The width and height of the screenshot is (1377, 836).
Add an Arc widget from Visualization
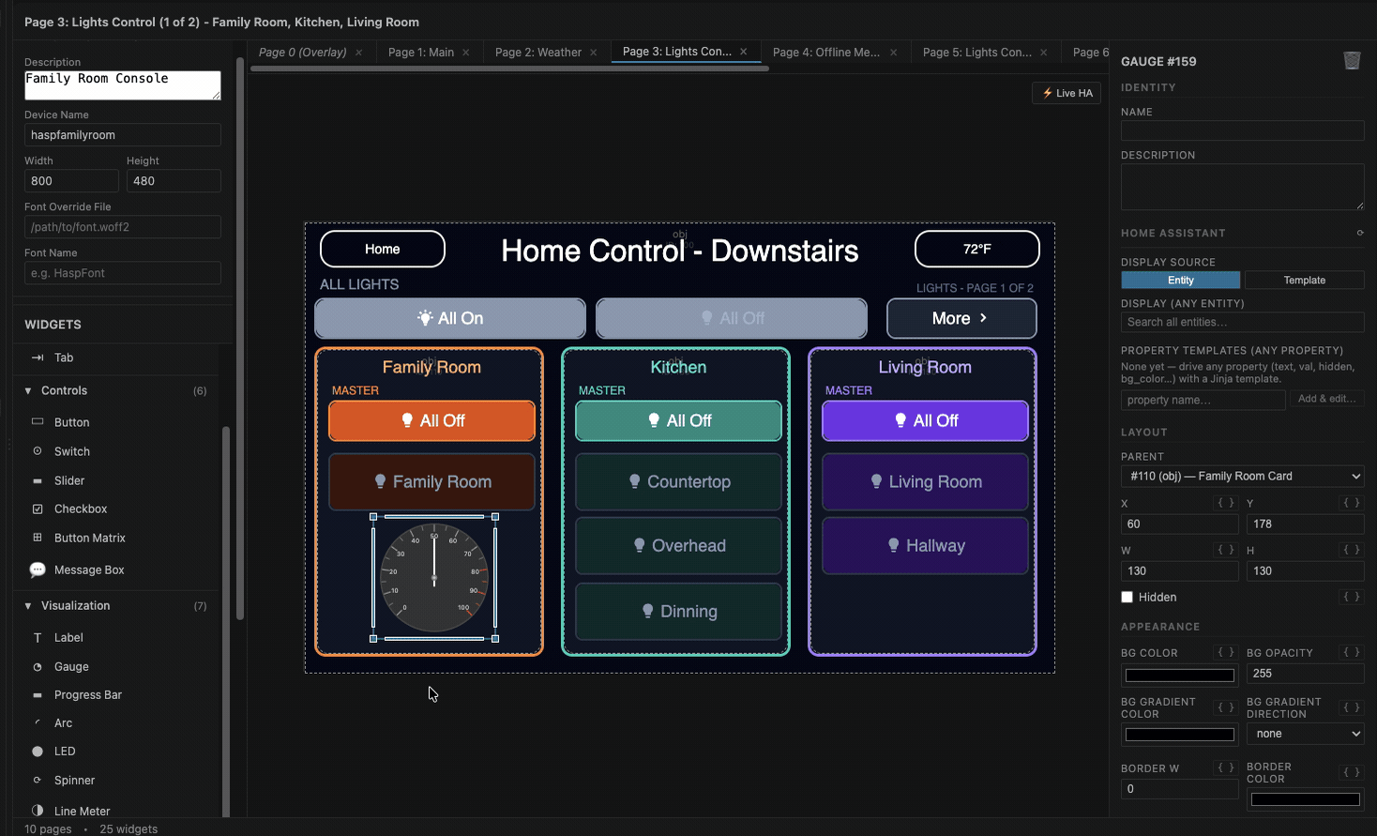coord(63,722)
